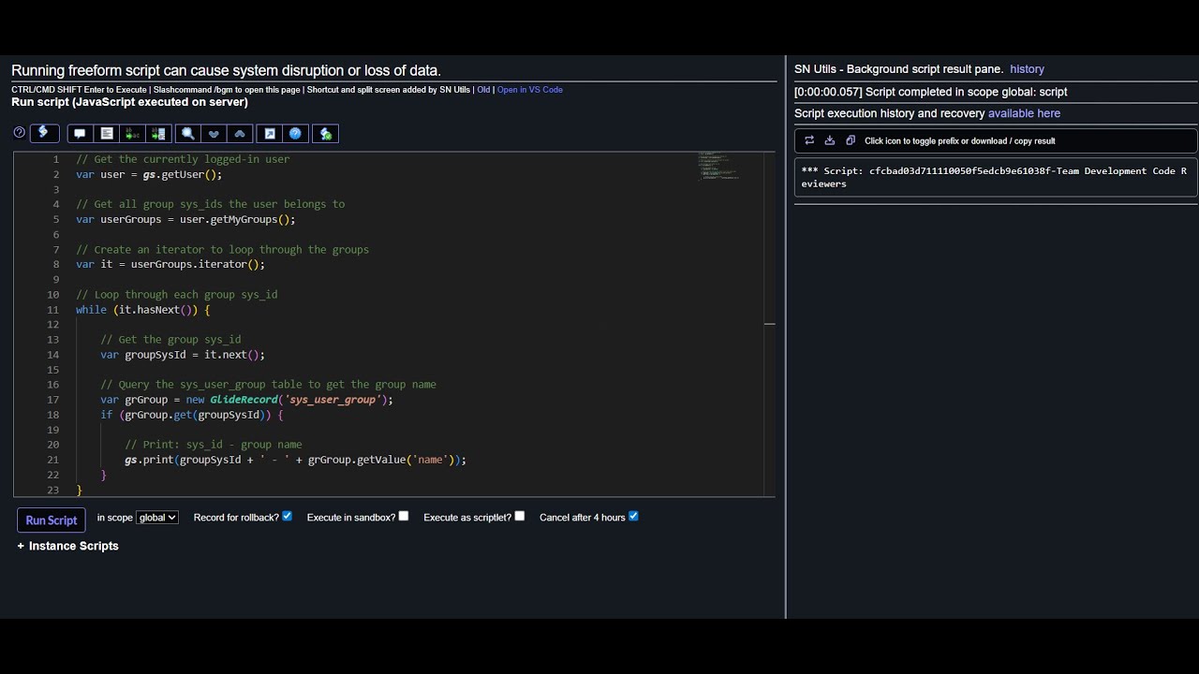Click the 'GlideRecord' keyword in the code
1199x674 pixels.
click(x=244, y=400)
